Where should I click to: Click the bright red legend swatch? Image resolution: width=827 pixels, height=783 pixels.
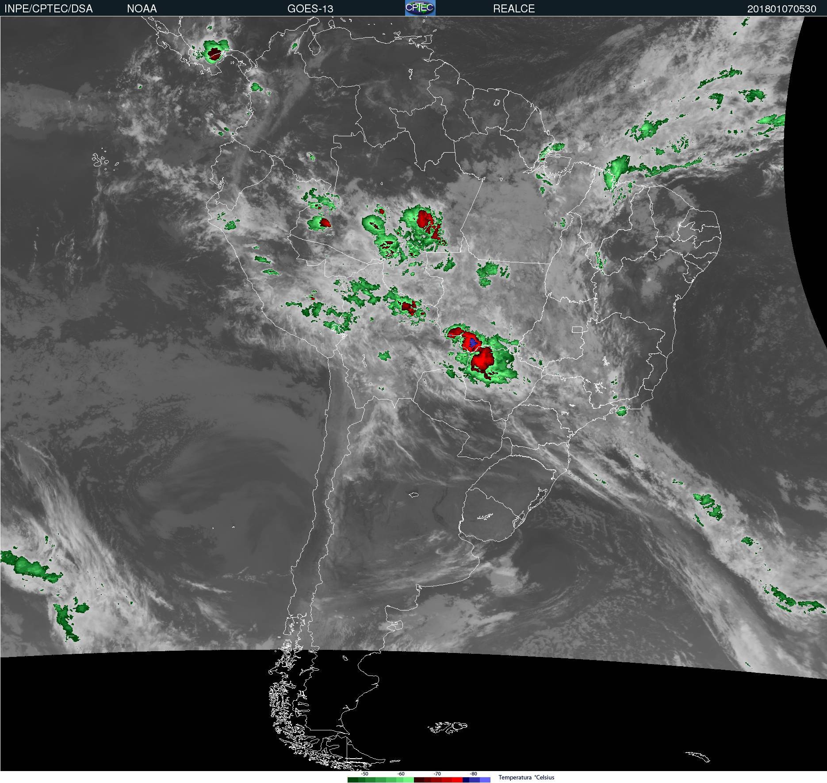[x=457, y=780]
